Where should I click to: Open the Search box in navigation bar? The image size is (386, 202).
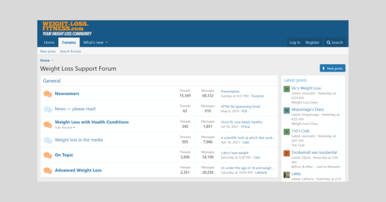(335, 43)
